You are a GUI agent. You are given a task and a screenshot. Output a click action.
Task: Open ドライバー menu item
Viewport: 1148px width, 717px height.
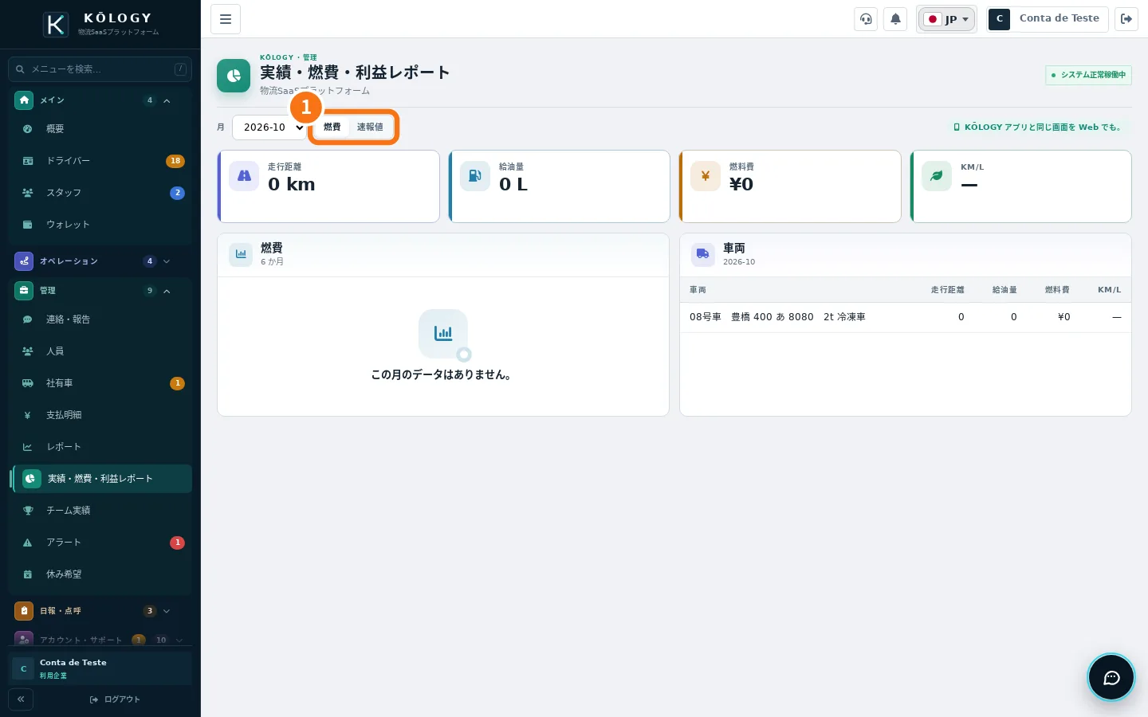(x=100, y=161)
